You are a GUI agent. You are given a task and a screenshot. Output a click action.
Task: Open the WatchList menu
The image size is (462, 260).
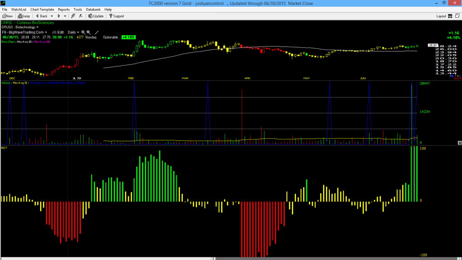pyautogui.click(x=18, y=9)
